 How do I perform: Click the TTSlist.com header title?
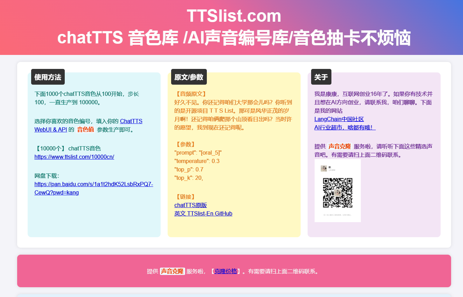(234, 16)
